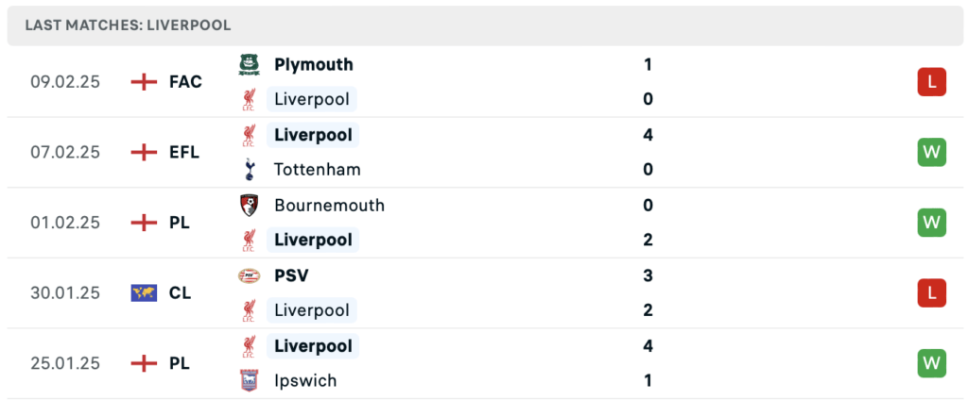Select the Last Matches: Liverpool header
Screen dimensions: 968x400
[x=128, y=25]
